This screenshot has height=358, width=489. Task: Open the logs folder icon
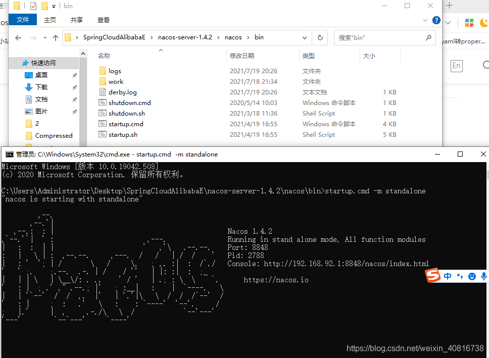[x=103, y=71]
